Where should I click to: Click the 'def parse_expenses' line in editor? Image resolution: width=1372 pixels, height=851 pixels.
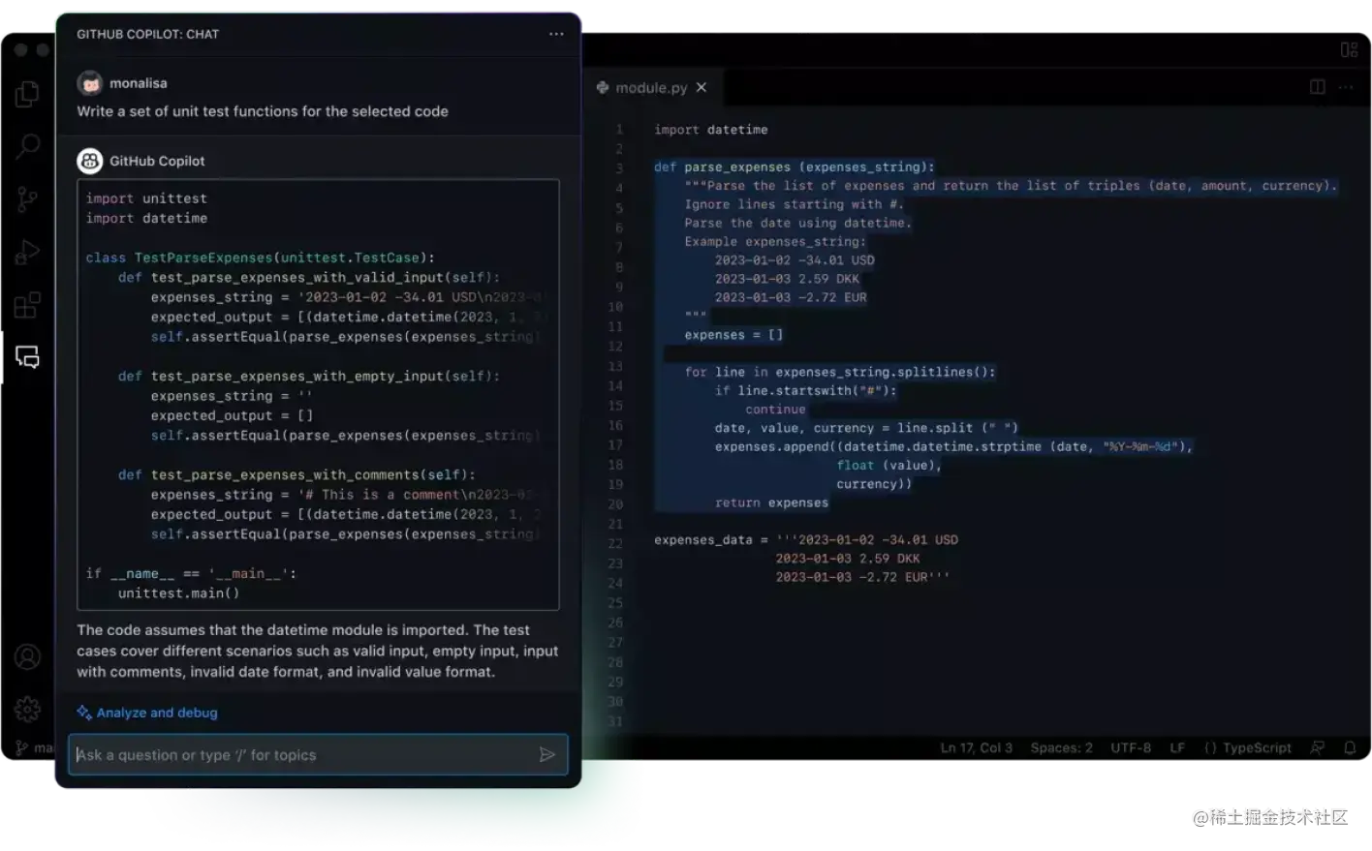click(x=795, y=167)
